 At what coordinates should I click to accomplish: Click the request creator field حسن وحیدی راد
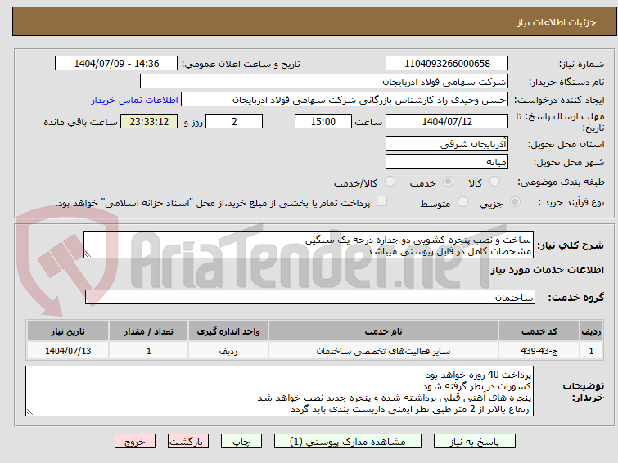coord(345,100)
